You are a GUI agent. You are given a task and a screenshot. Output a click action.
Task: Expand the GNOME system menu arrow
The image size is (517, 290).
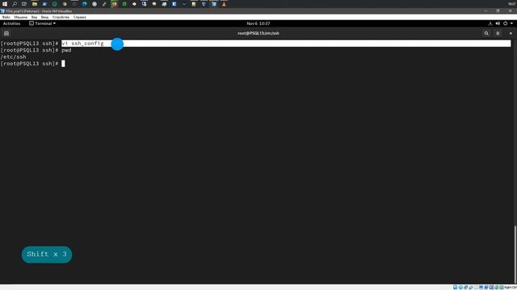click(511, 23)
